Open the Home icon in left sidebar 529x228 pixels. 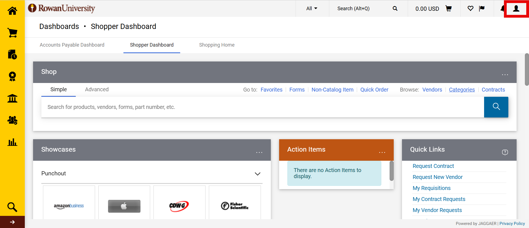click(12, 11)
